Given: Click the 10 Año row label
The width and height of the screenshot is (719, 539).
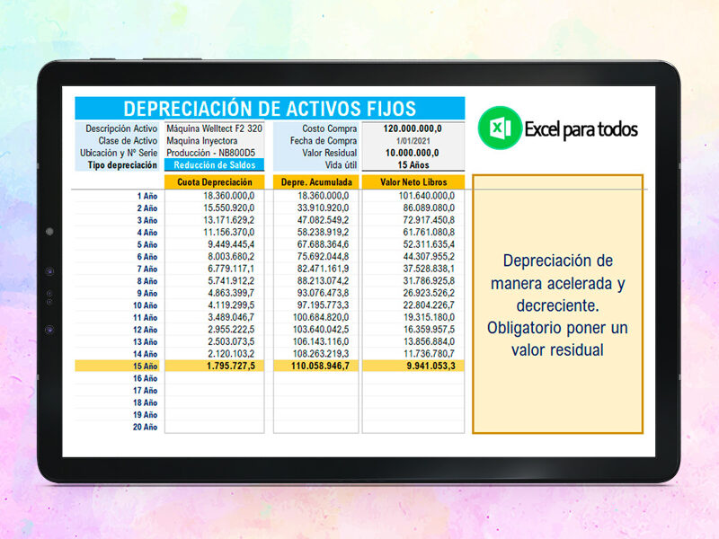Looking at the screenshot, I should click(145, 305).
